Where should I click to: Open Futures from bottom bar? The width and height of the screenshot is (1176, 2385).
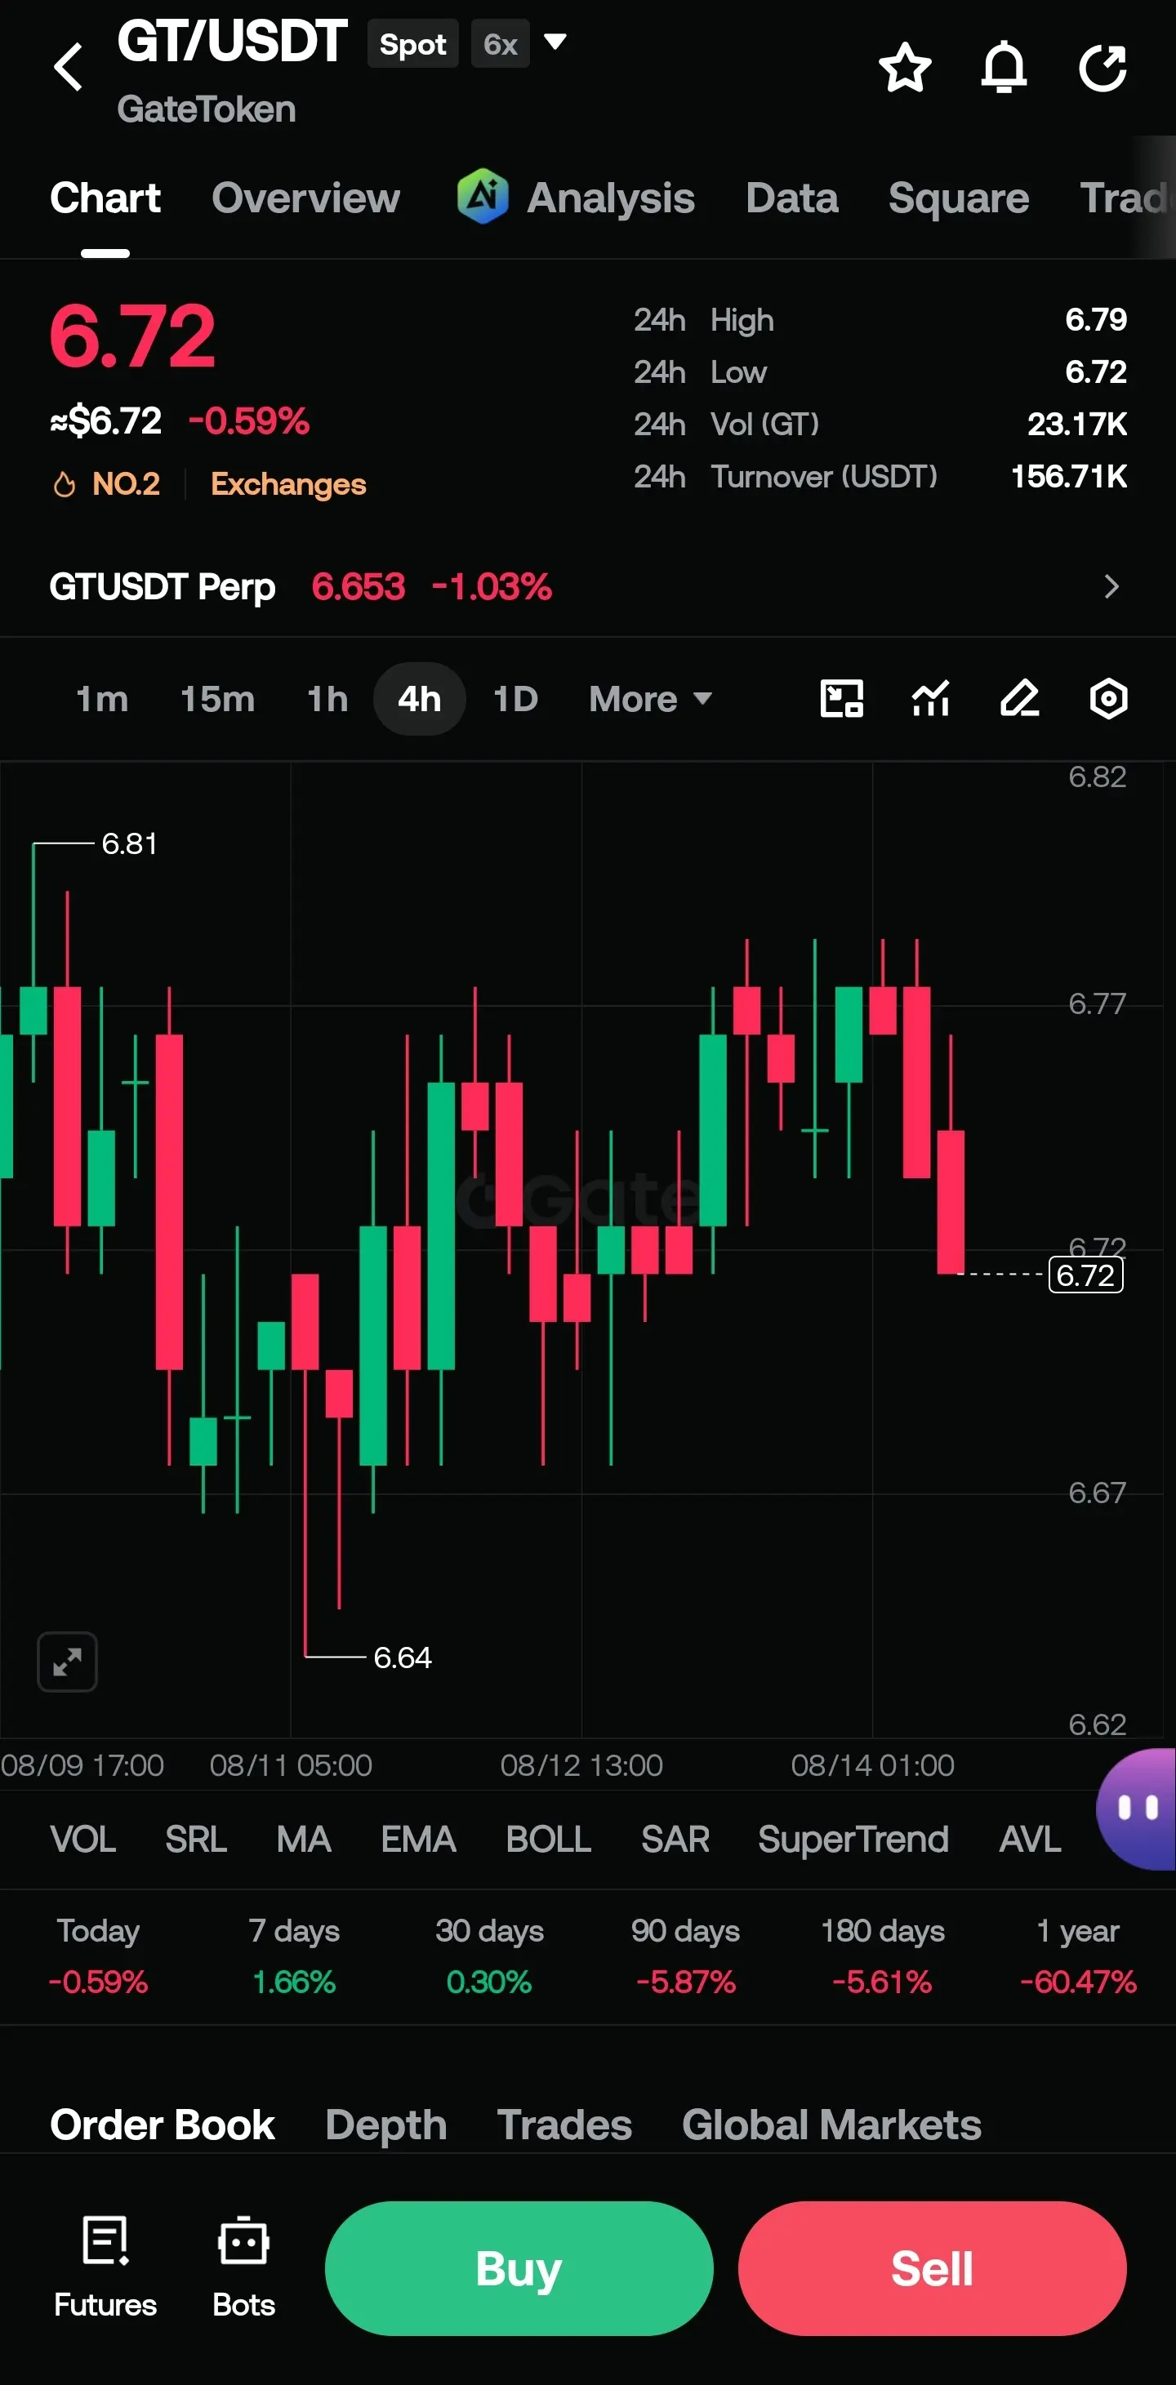pyautogui.click(x=105, y=2267)
